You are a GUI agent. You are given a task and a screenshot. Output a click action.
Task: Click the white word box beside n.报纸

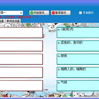(x=21, y=59)
